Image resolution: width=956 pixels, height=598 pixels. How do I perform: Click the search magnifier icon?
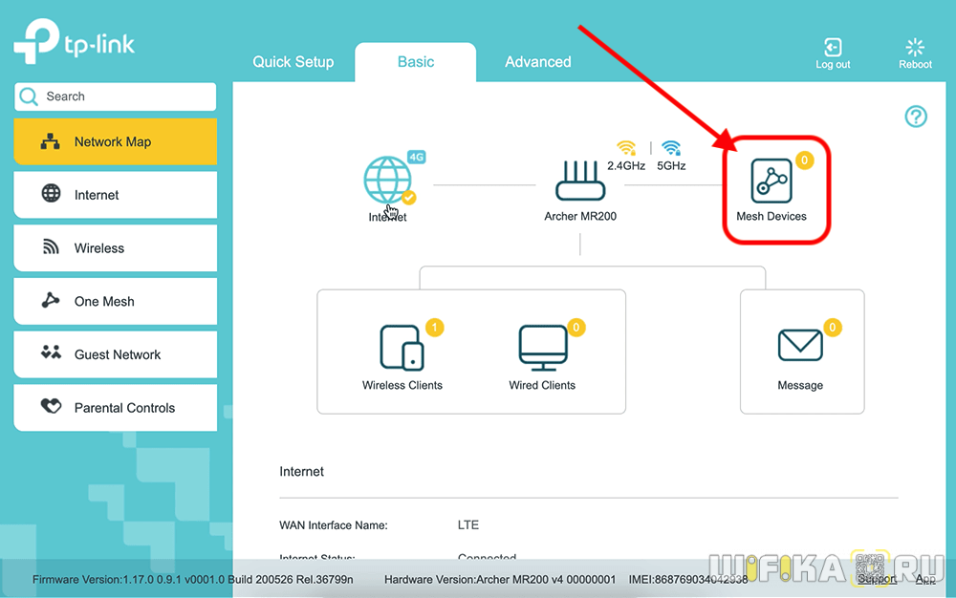tap(28, 96)
